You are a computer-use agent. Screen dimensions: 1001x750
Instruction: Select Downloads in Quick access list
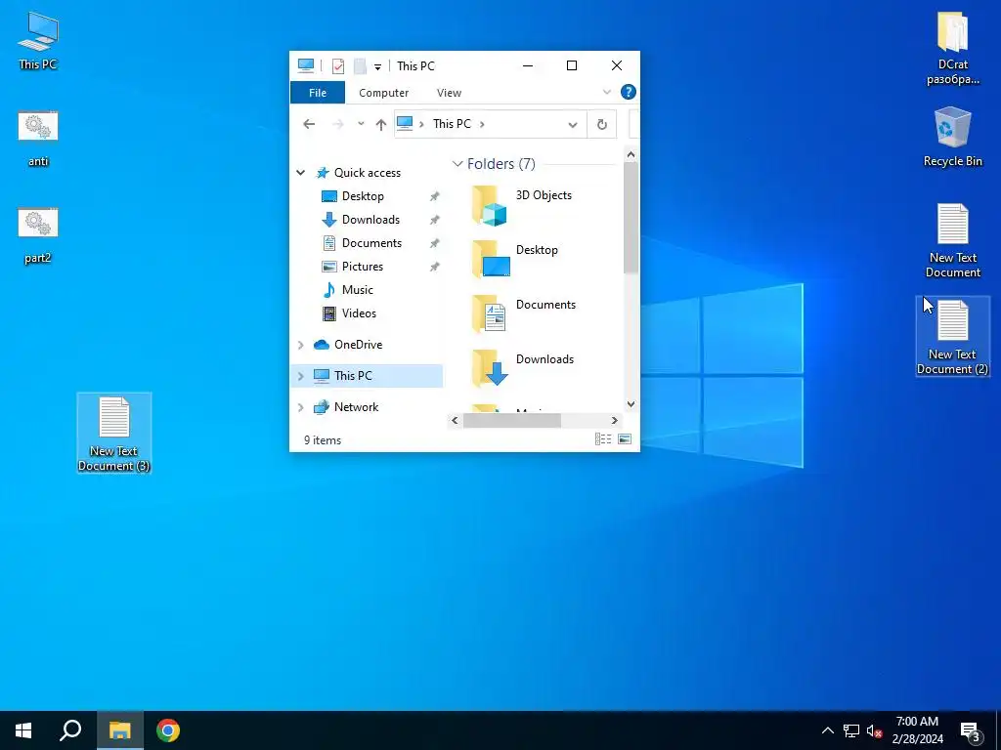point(370,220)
